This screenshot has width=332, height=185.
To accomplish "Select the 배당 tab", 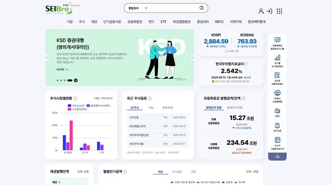I will click(x=151, y=108).
